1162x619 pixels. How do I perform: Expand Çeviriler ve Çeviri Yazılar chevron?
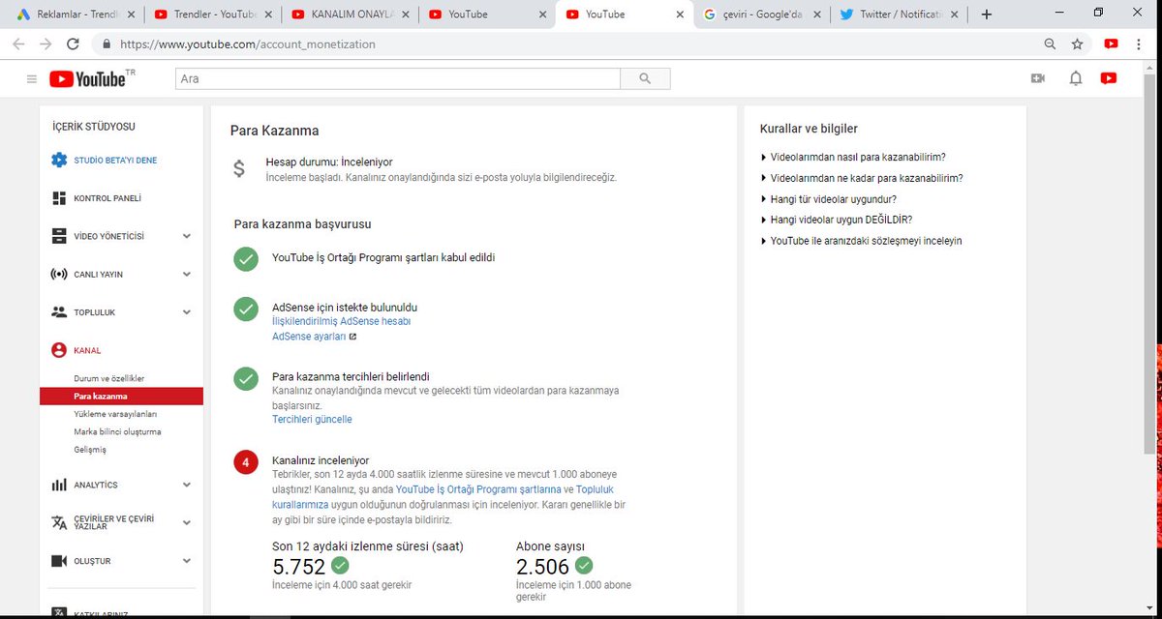point(187,522)
